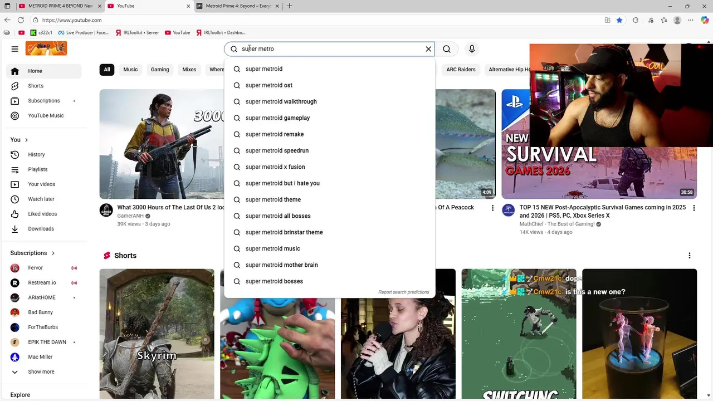The image size is (713, 401).
Task: Open more options for Peacock video
Action: point(492,208)
